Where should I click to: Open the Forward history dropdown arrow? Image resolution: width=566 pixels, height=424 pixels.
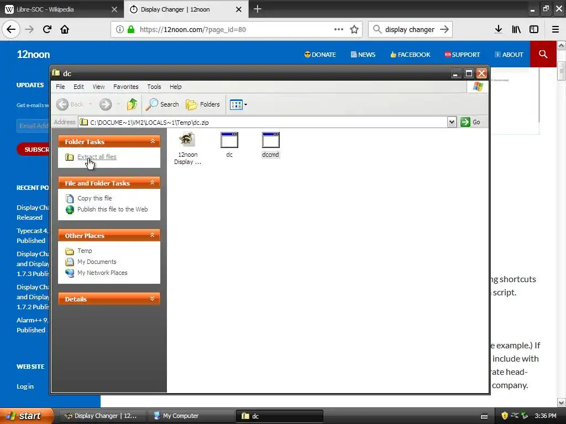(118, 104)
